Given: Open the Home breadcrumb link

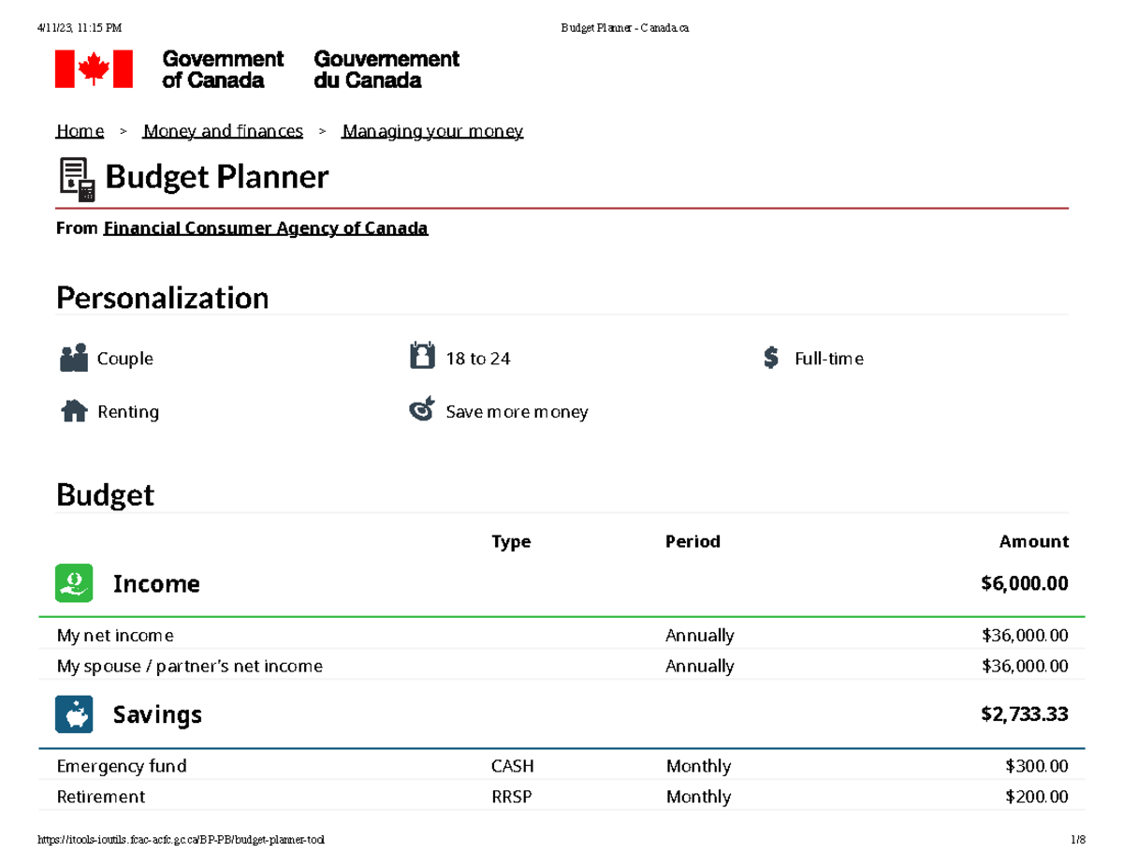Looking at the screenshot, I should pos(79,130).
